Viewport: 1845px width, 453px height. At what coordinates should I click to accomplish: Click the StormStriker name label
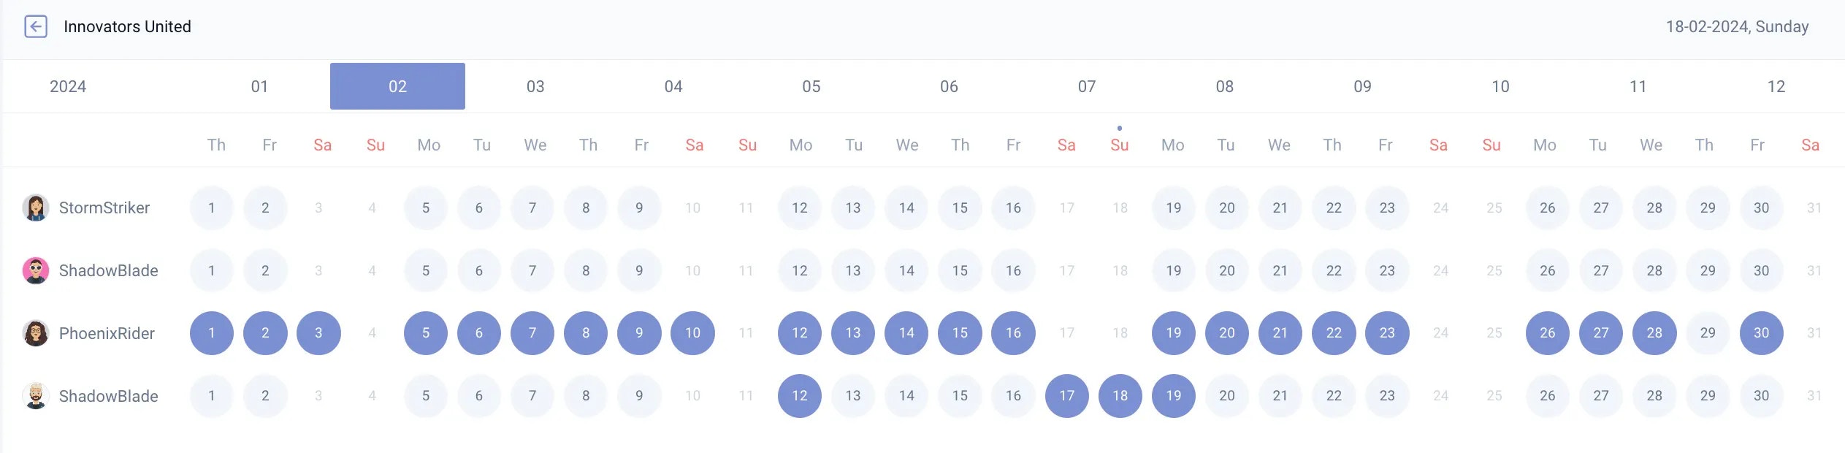click(104, 208)
